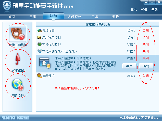Select the 防御 tab

pos(53,16)
